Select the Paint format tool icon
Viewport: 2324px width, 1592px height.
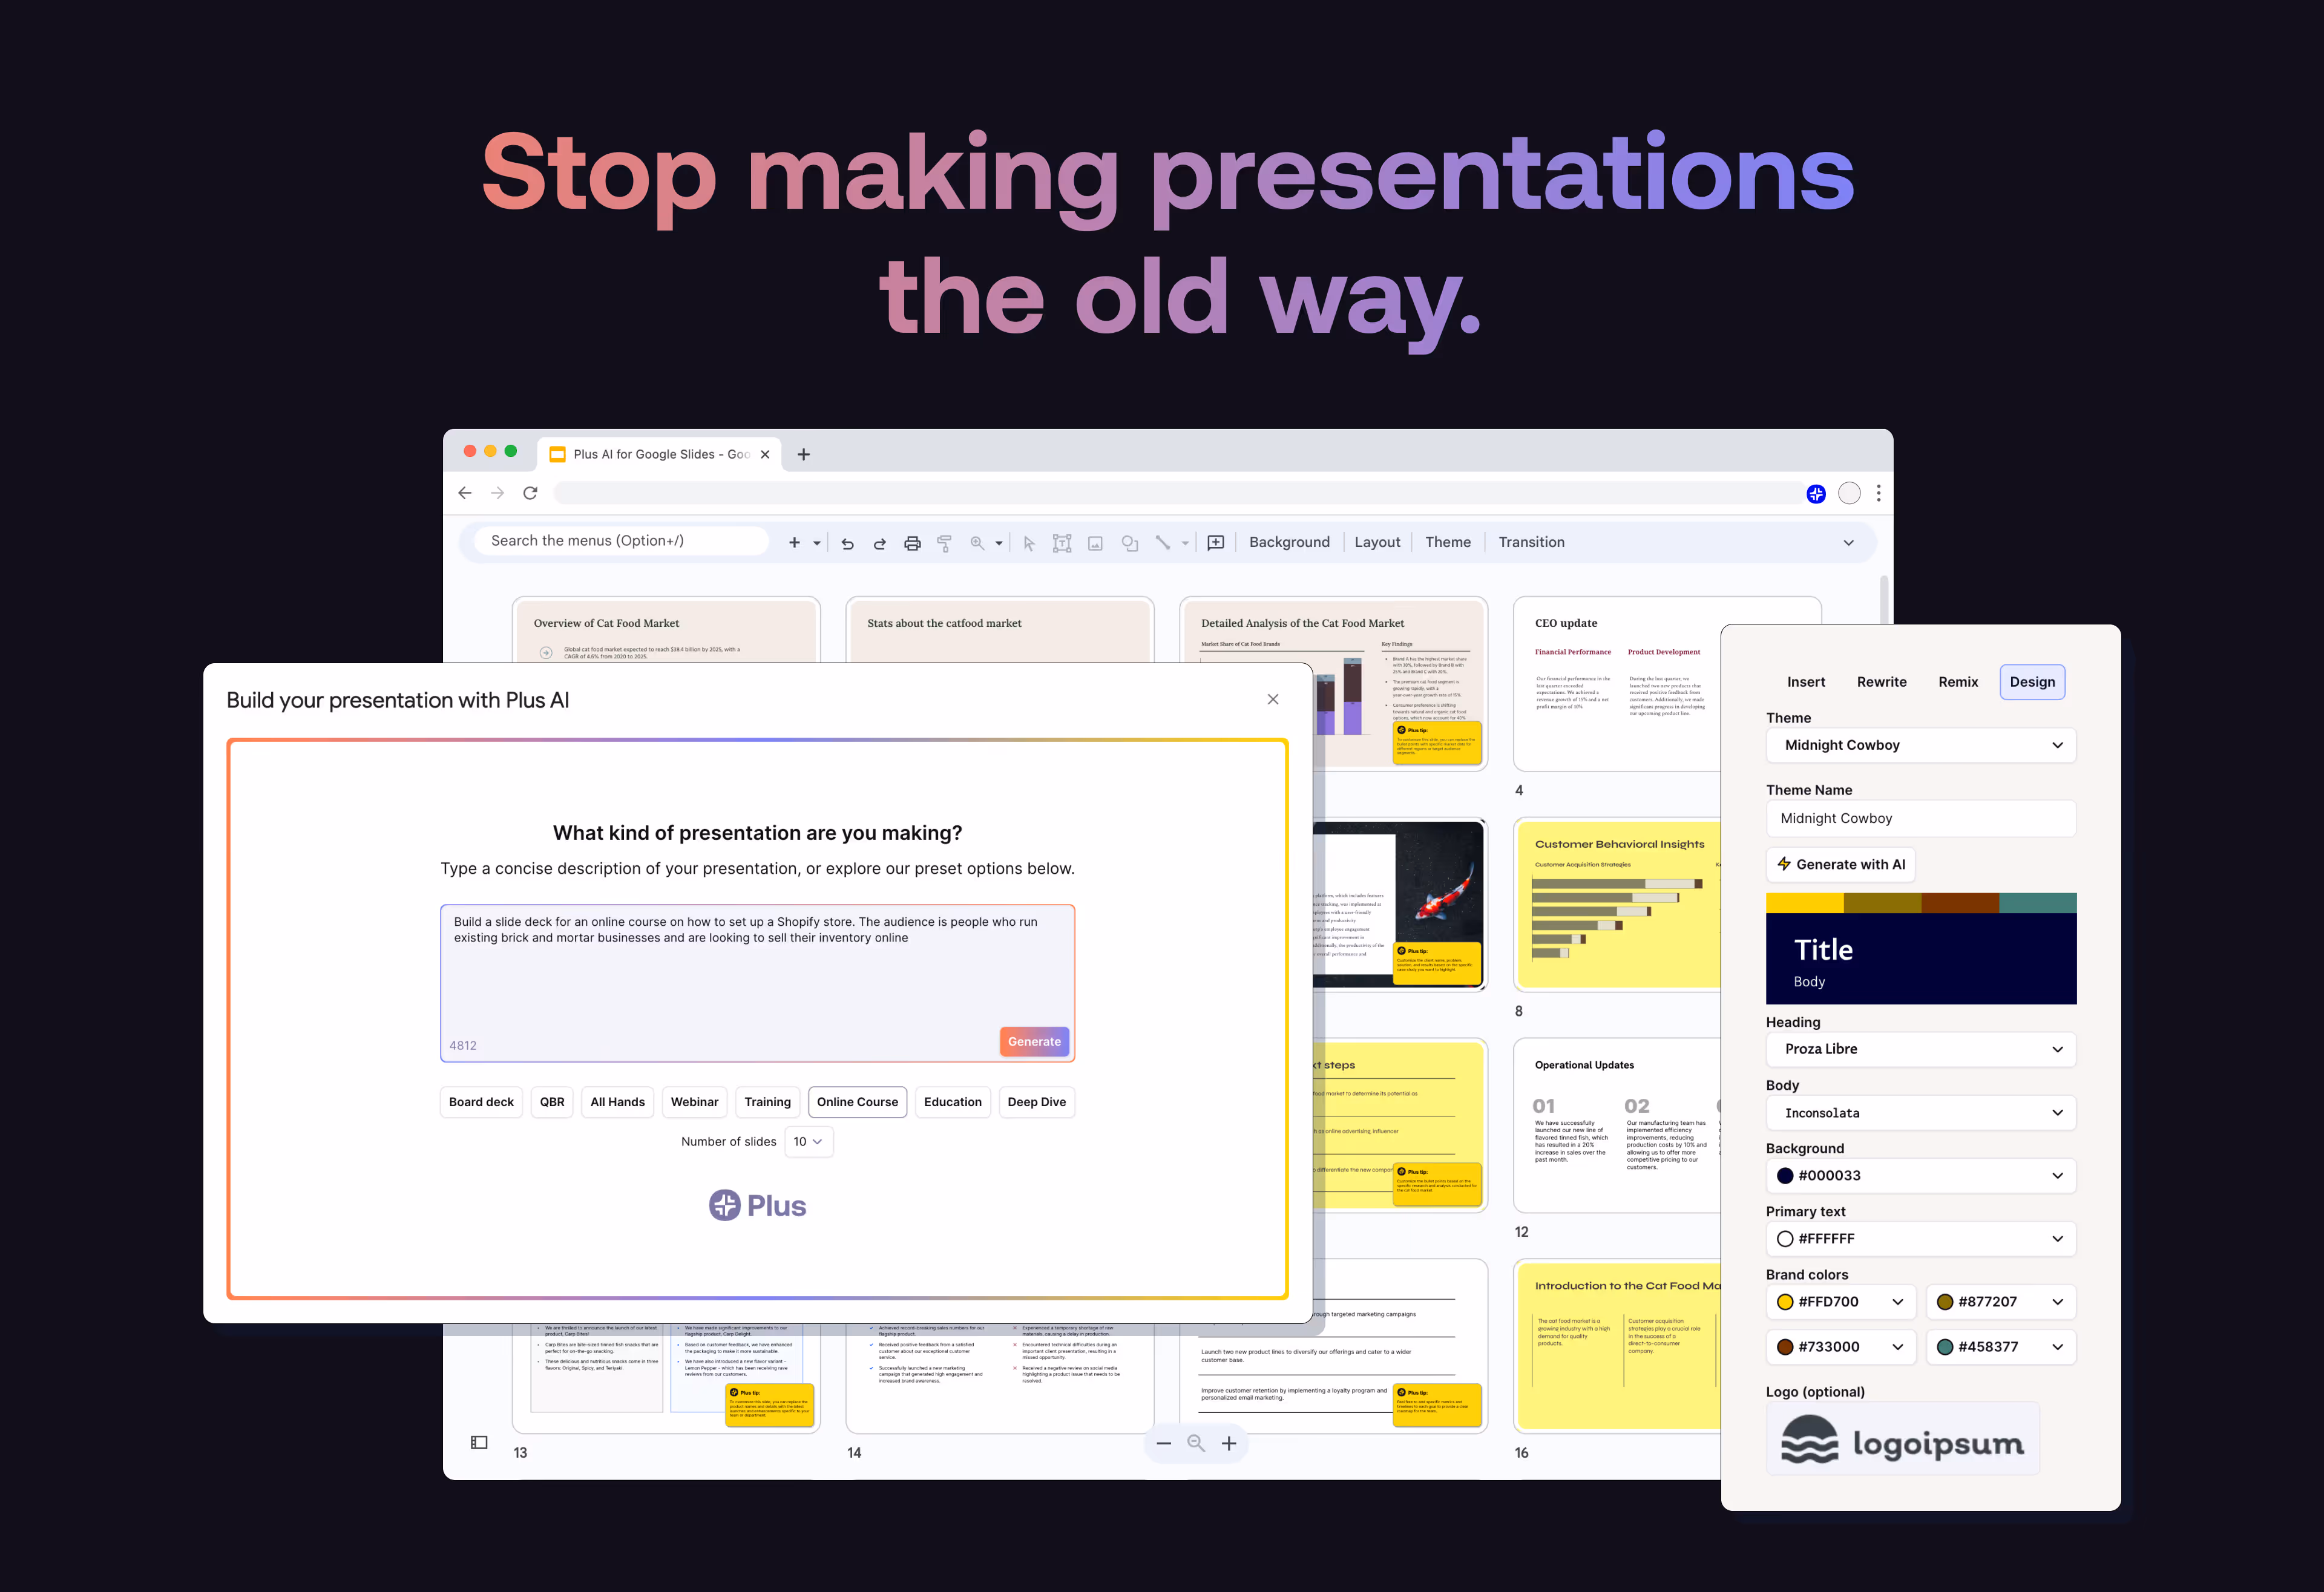pyautogui.click(x=944, y=542)
